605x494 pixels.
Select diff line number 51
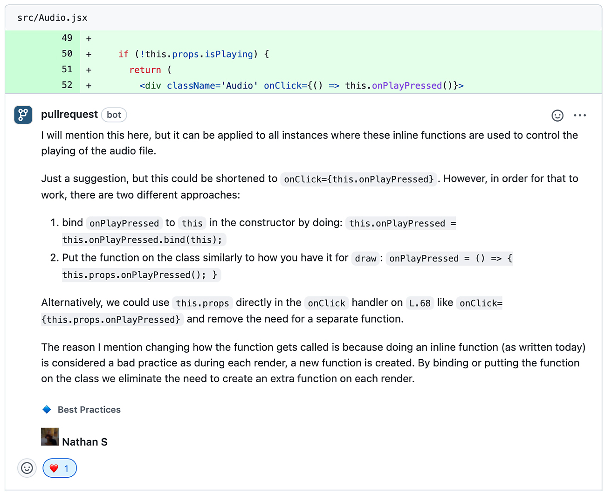click(x=67, y=70)
